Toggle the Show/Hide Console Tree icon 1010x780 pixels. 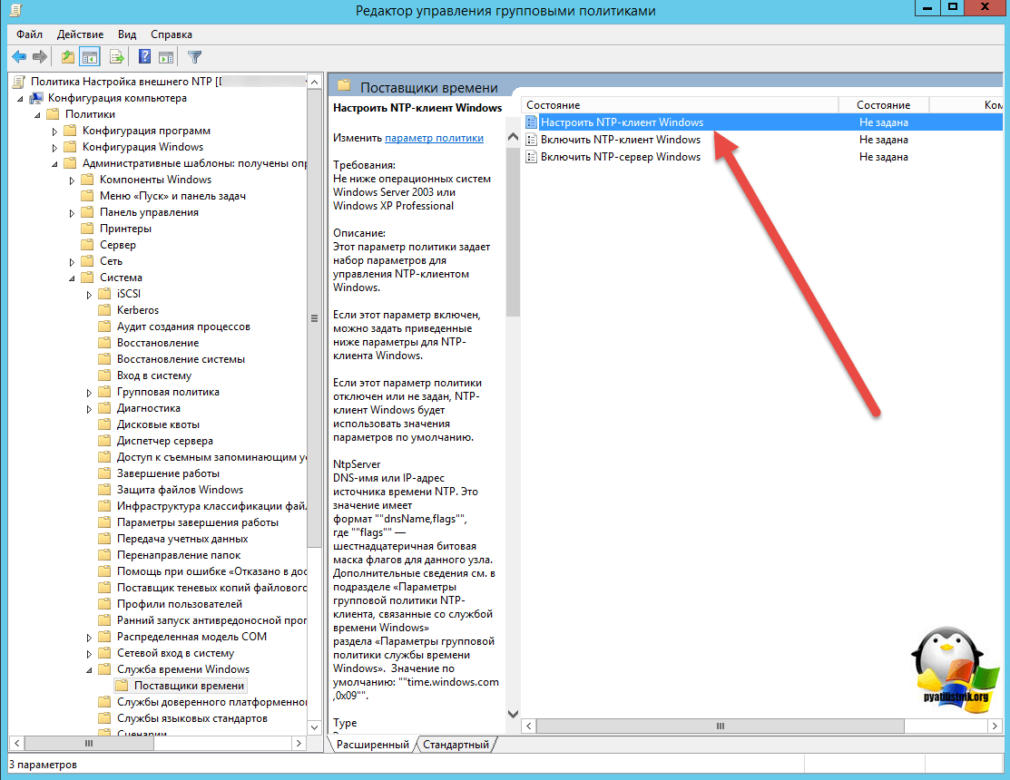coord(90,57)
